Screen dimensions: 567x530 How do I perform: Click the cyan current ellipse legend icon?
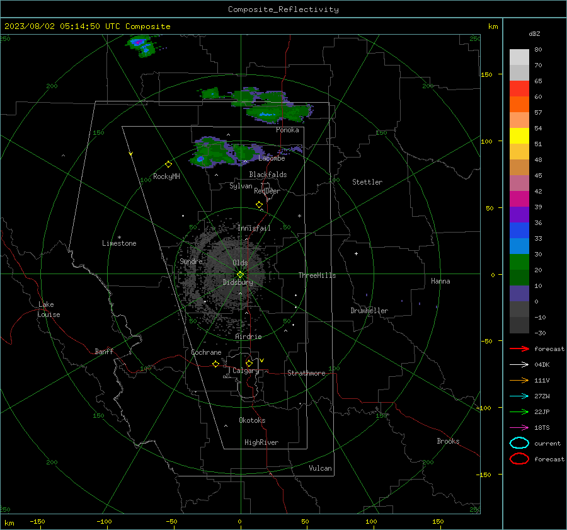point(519,443)
